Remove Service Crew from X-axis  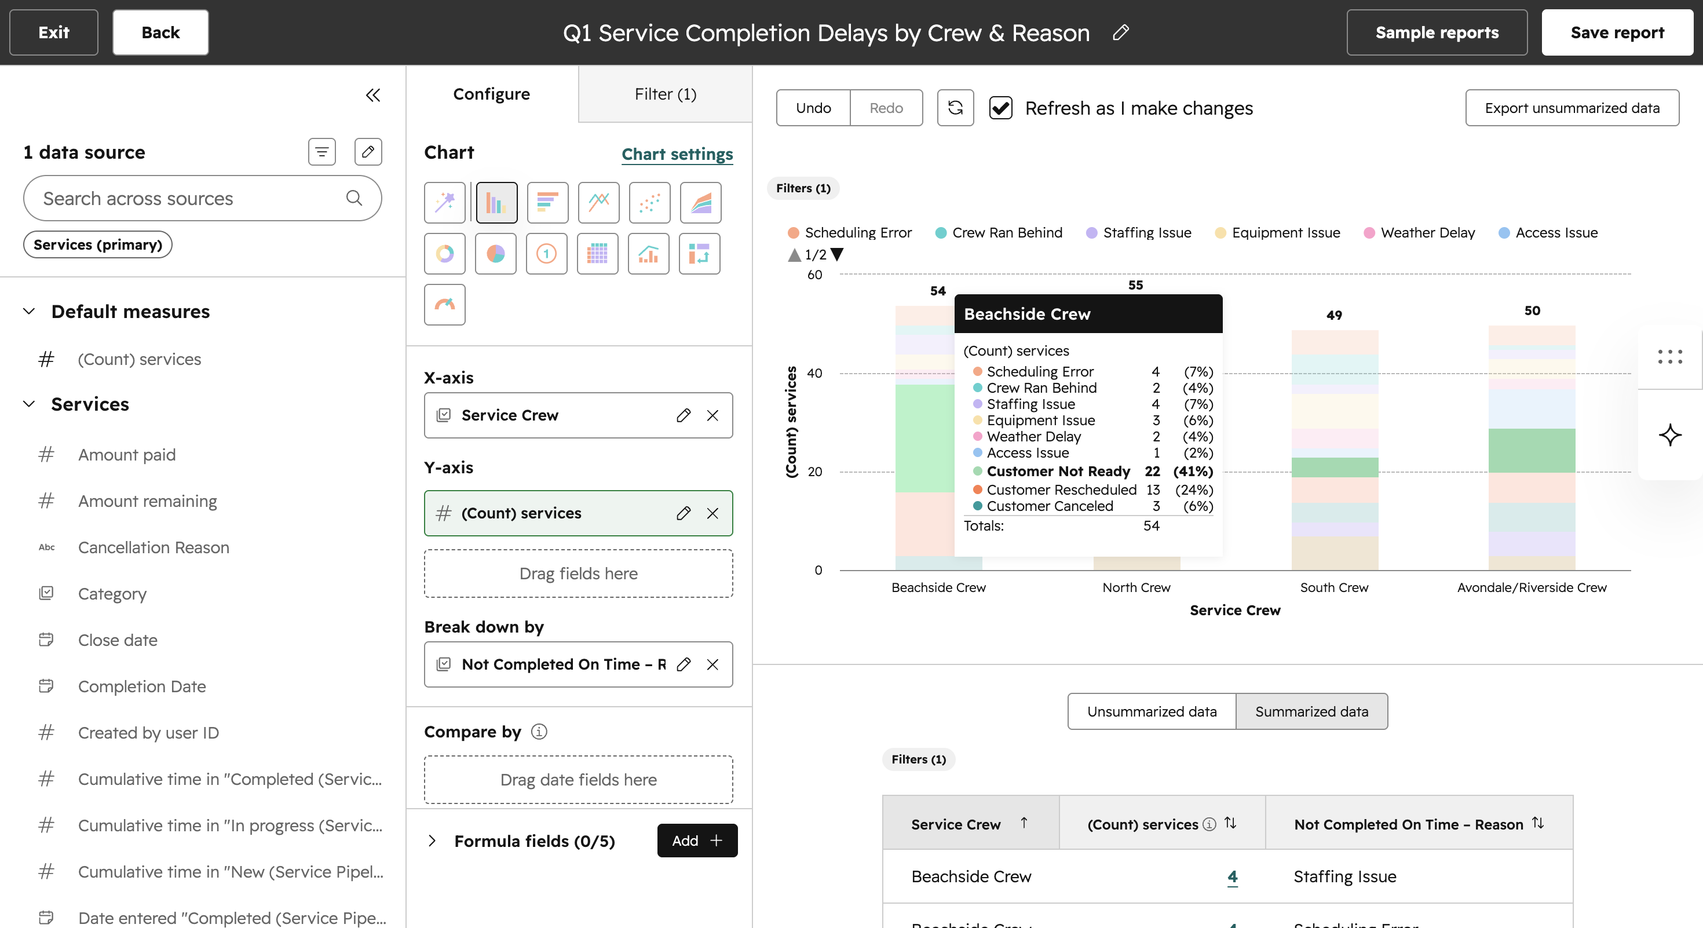(712, 415)
